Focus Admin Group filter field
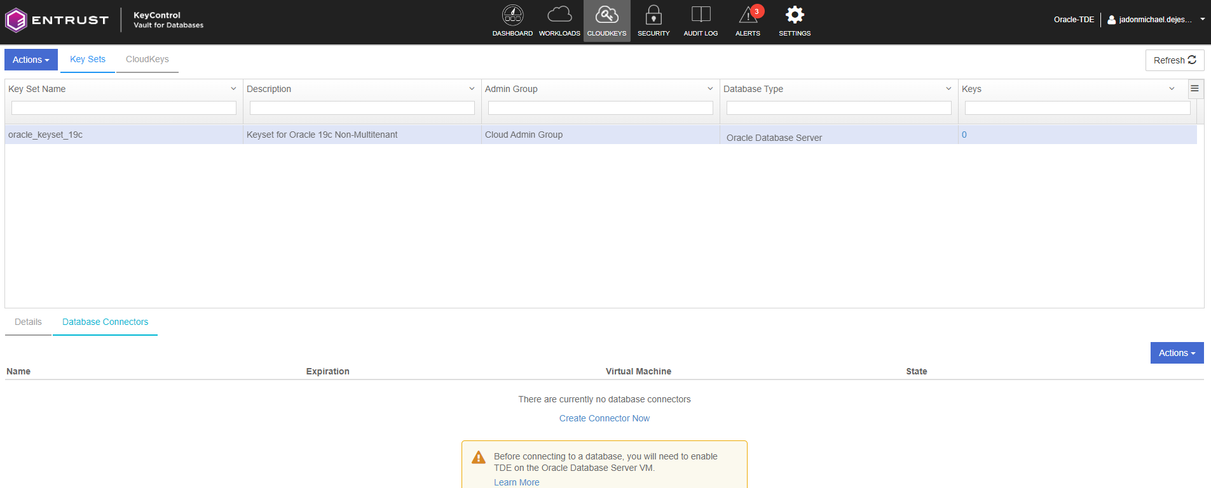1211x488 pixels. (x=601, y=108)
